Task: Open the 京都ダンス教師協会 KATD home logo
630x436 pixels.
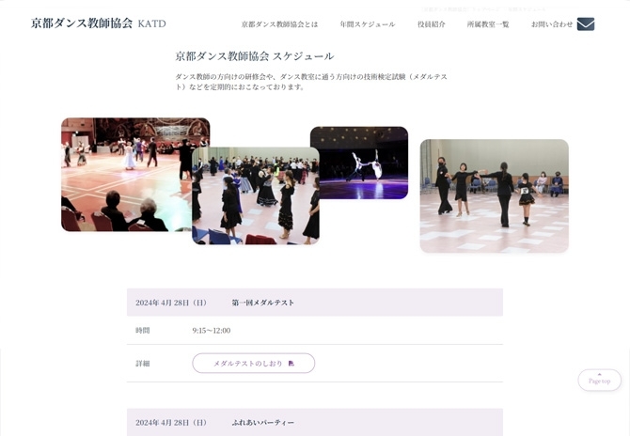Action: [98, 23]
